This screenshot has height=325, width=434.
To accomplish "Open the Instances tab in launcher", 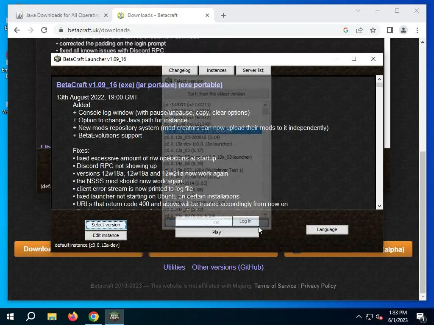I will (x=217, y=70).
